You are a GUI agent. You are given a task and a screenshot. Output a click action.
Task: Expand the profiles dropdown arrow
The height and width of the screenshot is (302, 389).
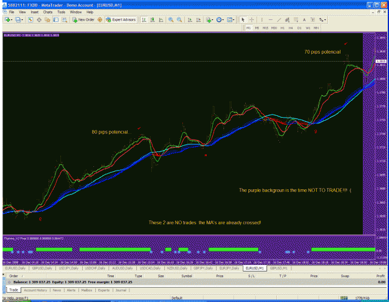coord(22,20)
